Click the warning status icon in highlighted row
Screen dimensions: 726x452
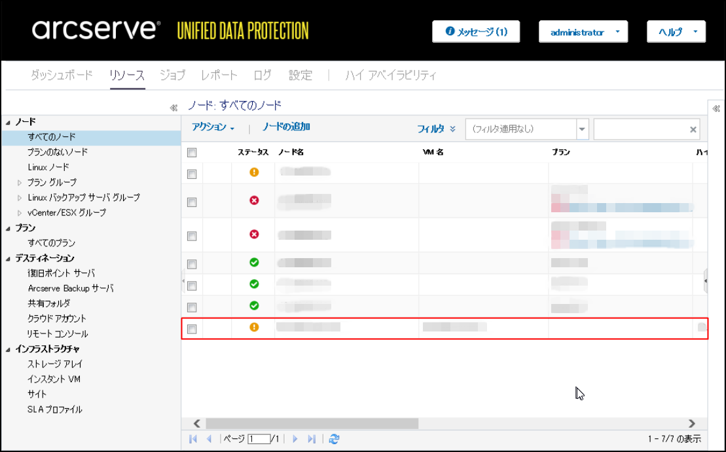pos(254,327)
